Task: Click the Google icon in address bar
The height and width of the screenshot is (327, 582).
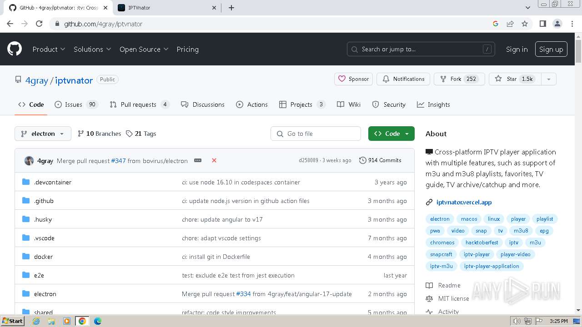Action: pyautogui.click(x=496, y=24)
